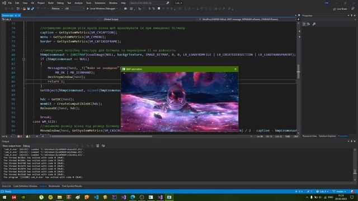Image resolution: width=358 pixels, height=201 pixels.
Task: Click the editor vertical scrollbar thumb
Action: pos(298,71)
